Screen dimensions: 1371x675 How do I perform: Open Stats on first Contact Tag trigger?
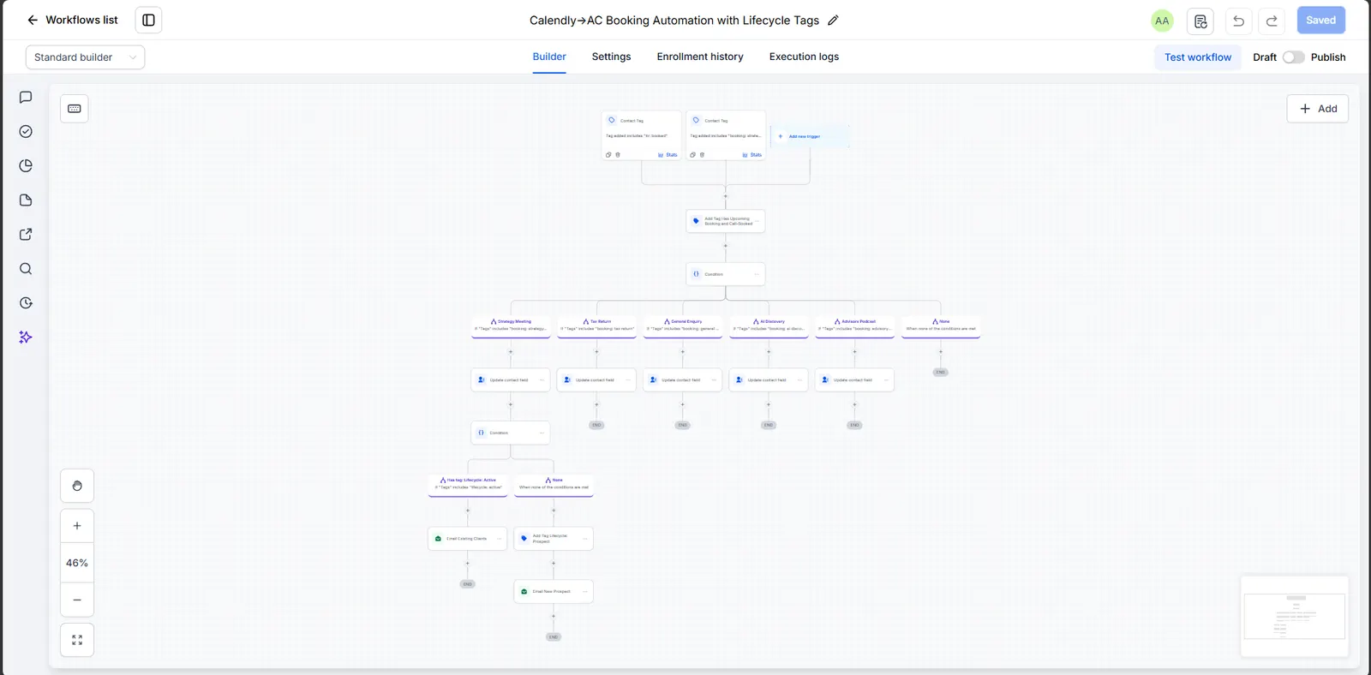pos(668,155)
